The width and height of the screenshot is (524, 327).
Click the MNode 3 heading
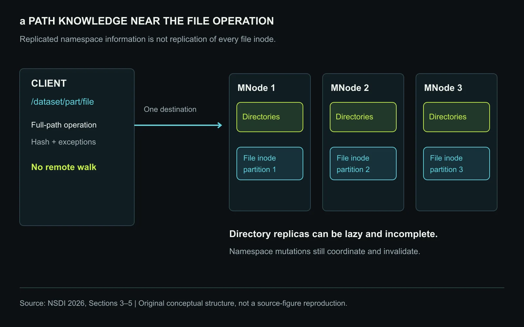[x=443, y=88]
